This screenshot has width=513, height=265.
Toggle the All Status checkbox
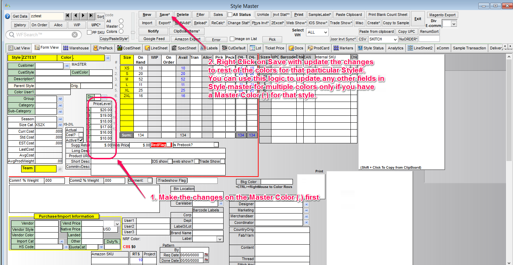(x=230, y=15)
